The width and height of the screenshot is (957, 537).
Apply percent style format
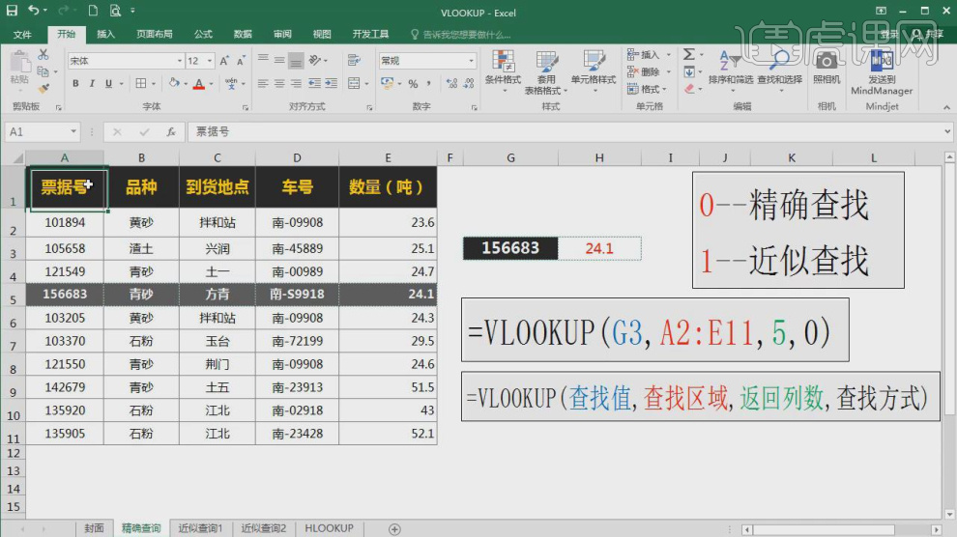click(x=413, y=83)
